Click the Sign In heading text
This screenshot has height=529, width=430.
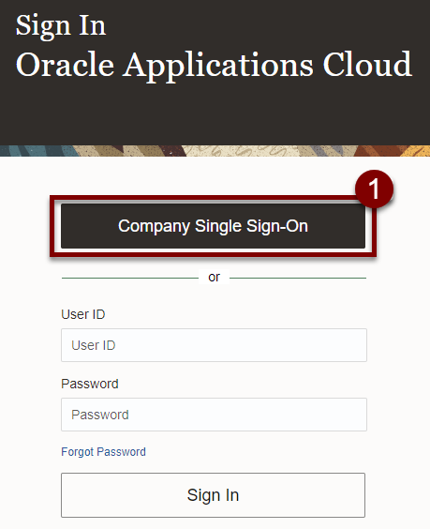coord(61,25)
